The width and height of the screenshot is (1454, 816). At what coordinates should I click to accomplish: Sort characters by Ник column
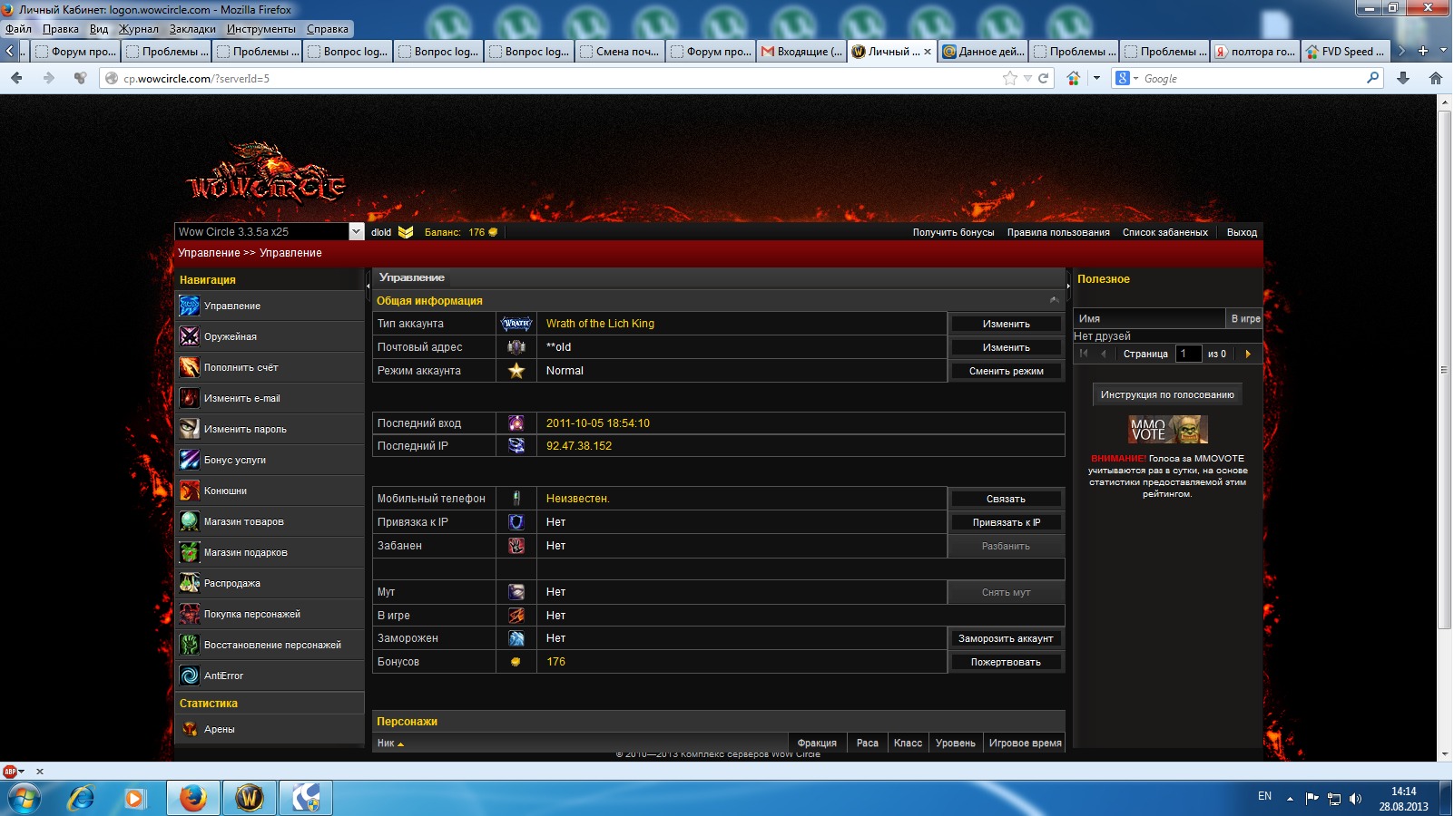[390, 743]
